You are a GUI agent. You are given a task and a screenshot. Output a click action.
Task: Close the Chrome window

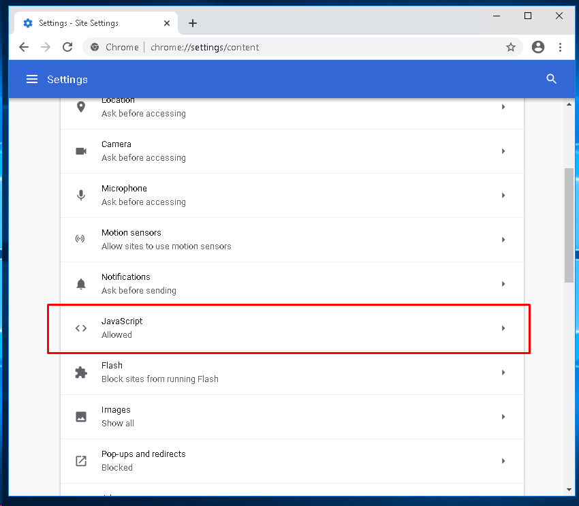[559, 16]
